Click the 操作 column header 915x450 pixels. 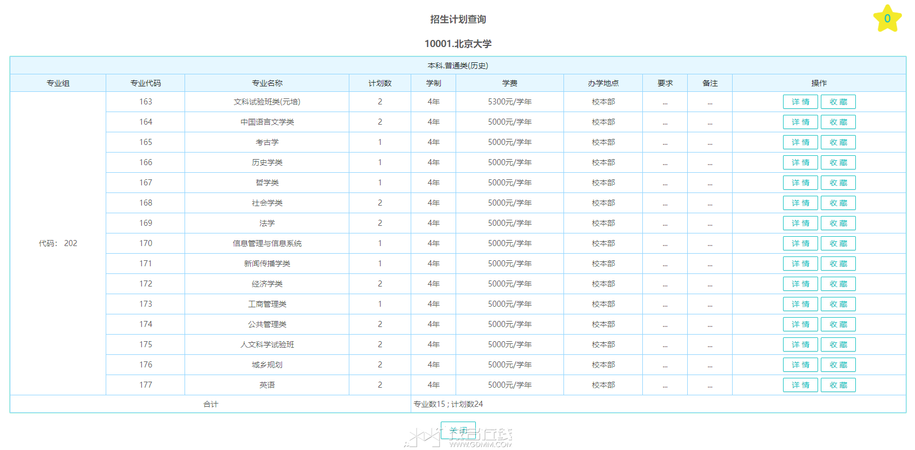point(819,83)
